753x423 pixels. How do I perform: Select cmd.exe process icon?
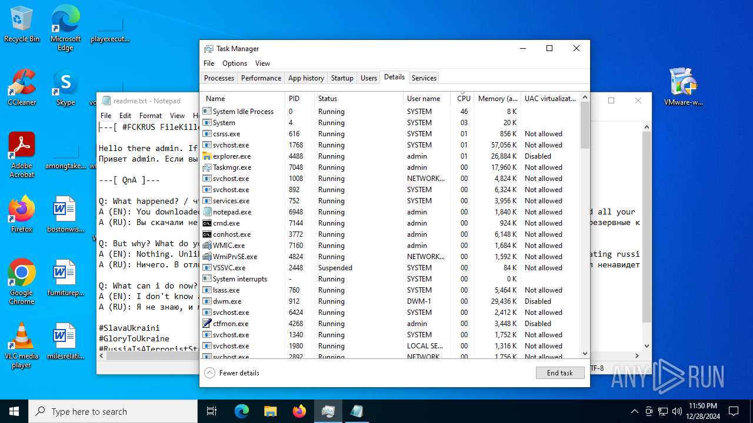click(x=207, y=223)
